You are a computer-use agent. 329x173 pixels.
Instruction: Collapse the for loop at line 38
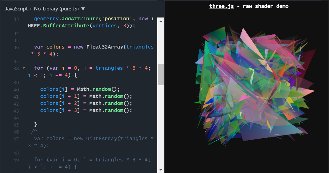coord(24,68)
